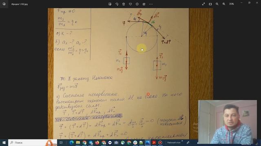
Task: Enter full screen via diagonal arrows icon
Action: coord(203,4)
